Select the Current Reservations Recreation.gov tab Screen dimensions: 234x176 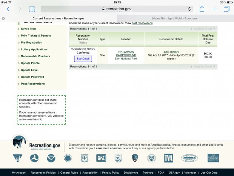(x=58, y=19)
